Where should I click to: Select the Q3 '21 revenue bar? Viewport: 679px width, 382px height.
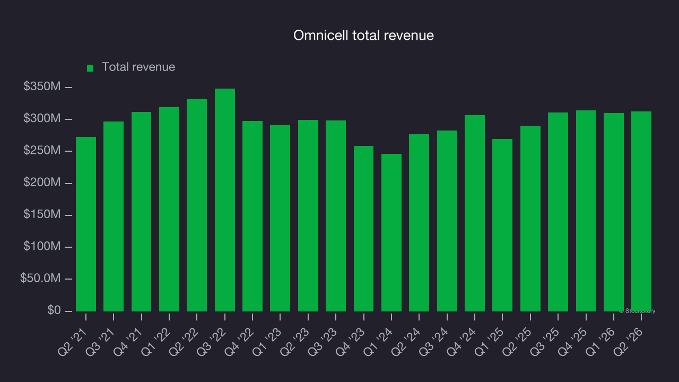pos(114,216)
